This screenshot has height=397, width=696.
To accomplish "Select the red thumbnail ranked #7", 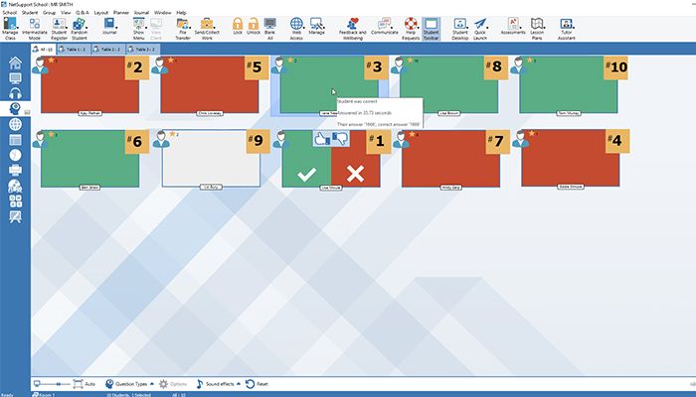I will coord(450,158).
